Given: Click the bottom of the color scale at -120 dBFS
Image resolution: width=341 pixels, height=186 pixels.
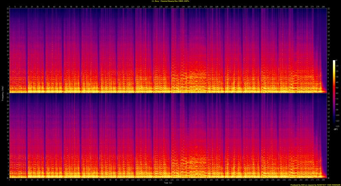Looking at the screenshot, I should coord(334,125).
